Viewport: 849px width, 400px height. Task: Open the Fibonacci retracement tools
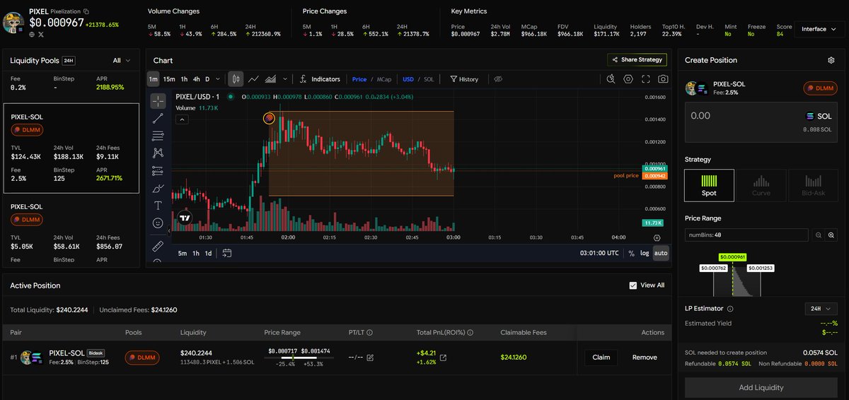pos(158,136)
